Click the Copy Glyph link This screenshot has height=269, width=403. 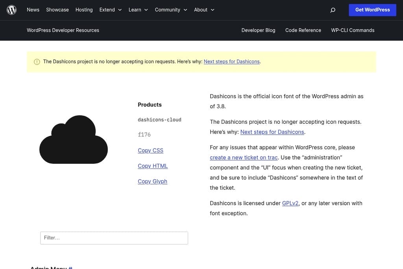(152, 181)
